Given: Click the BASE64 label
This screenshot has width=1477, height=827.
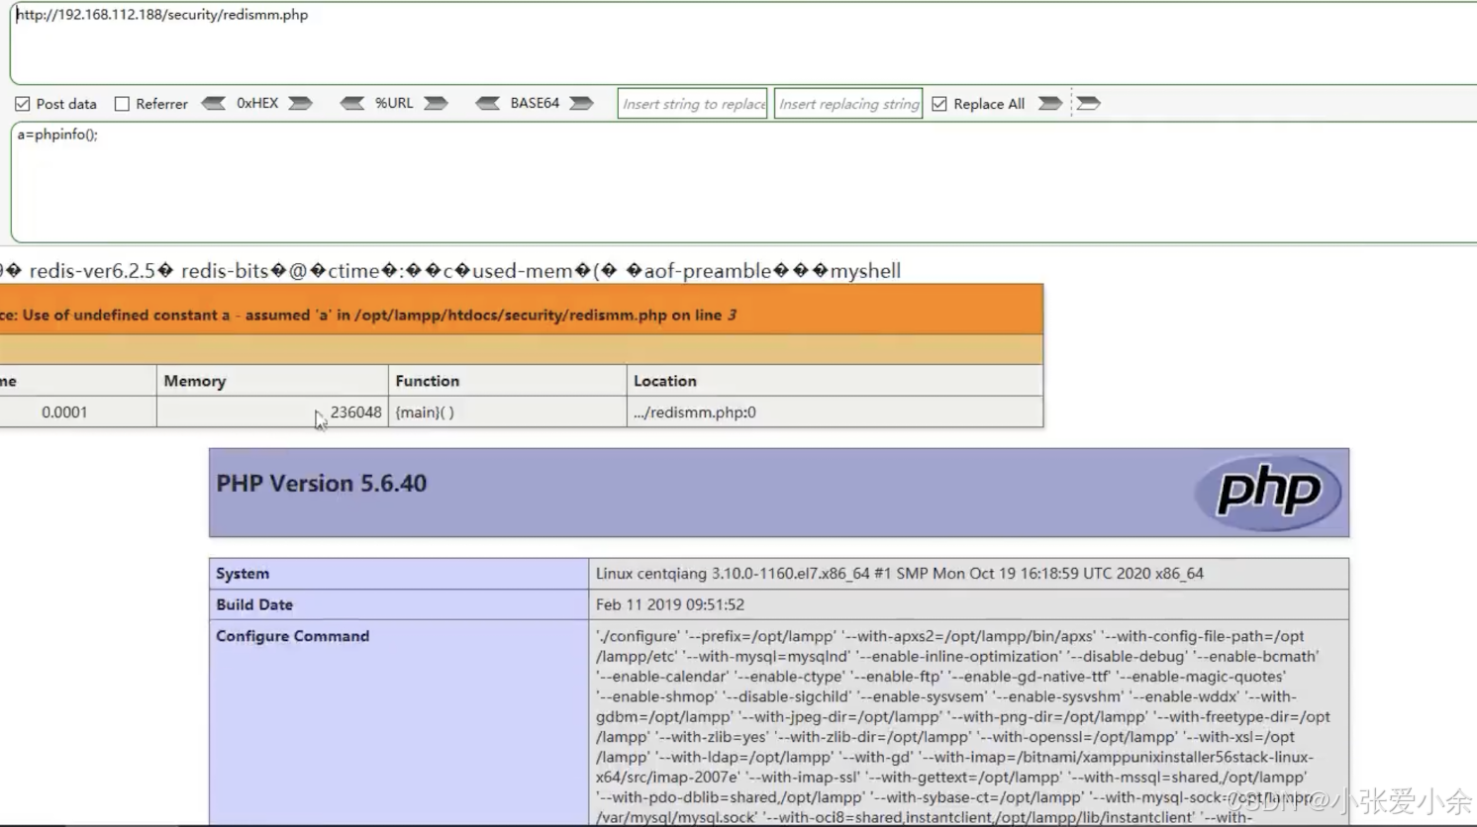Looking at the screenshot, I should pos(535,103).
